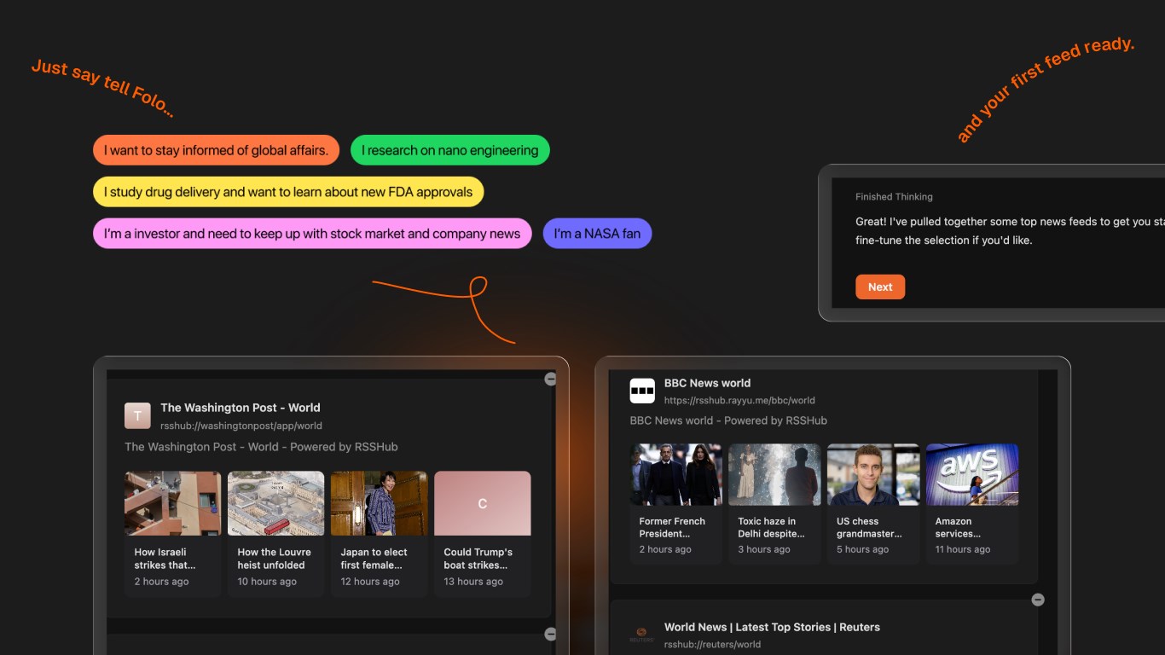This screenshot has height=655, width=1165.
Task: Open the 'US chess grandmaster...' article
Action: (x=873, y=473)
